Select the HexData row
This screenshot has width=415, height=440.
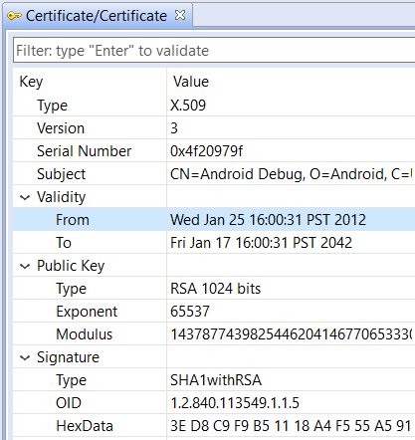214,426
